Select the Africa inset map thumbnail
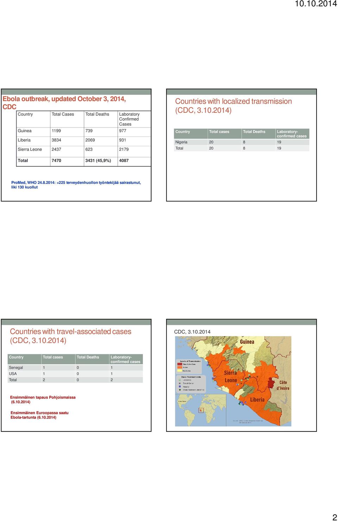The width and height of the screenshot is (338, 521). tap(201, 410)
